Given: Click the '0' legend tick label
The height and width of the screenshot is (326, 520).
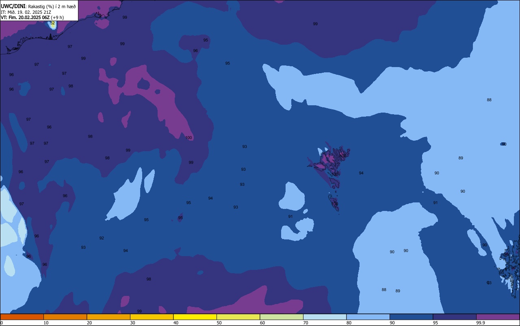Looking at the screenshot, I should [2, 323].
